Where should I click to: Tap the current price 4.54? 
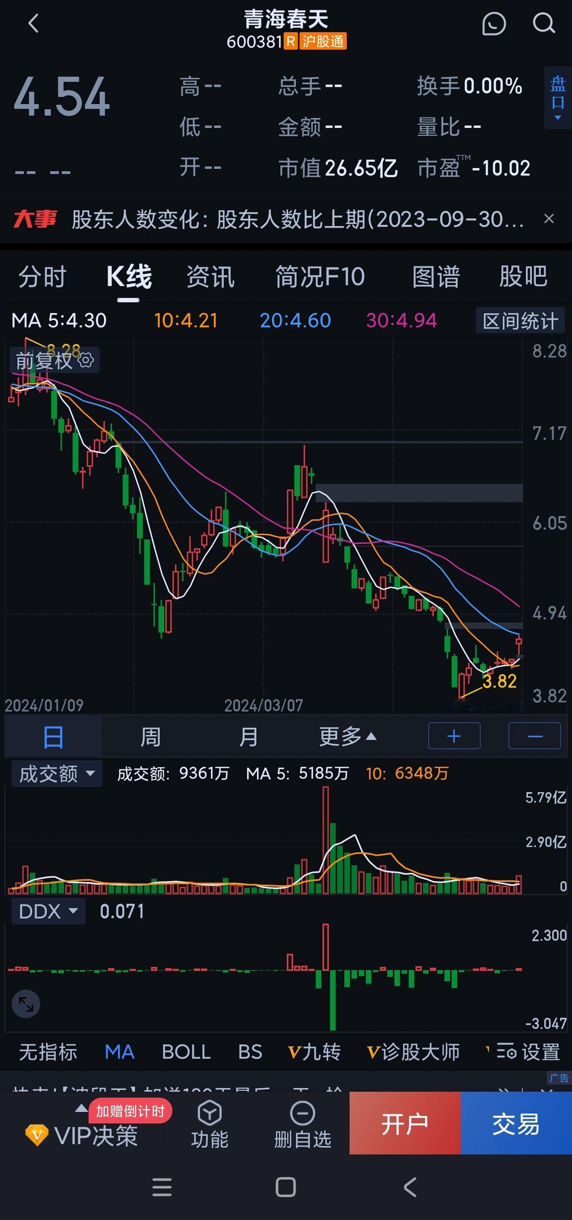(62, 97)
